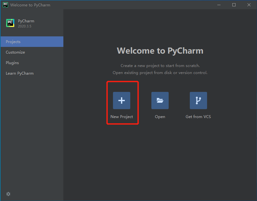257x201 pixels.
Task: Click the New Project label
Action: (x=122, y=117)
